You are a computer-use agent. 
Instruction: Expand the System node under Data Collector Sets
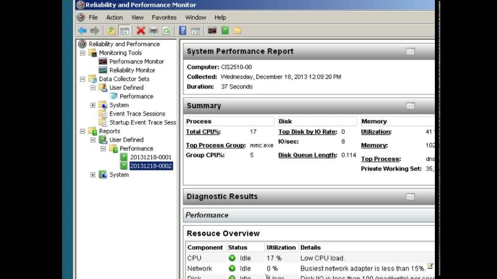click(x=92, y=105)
